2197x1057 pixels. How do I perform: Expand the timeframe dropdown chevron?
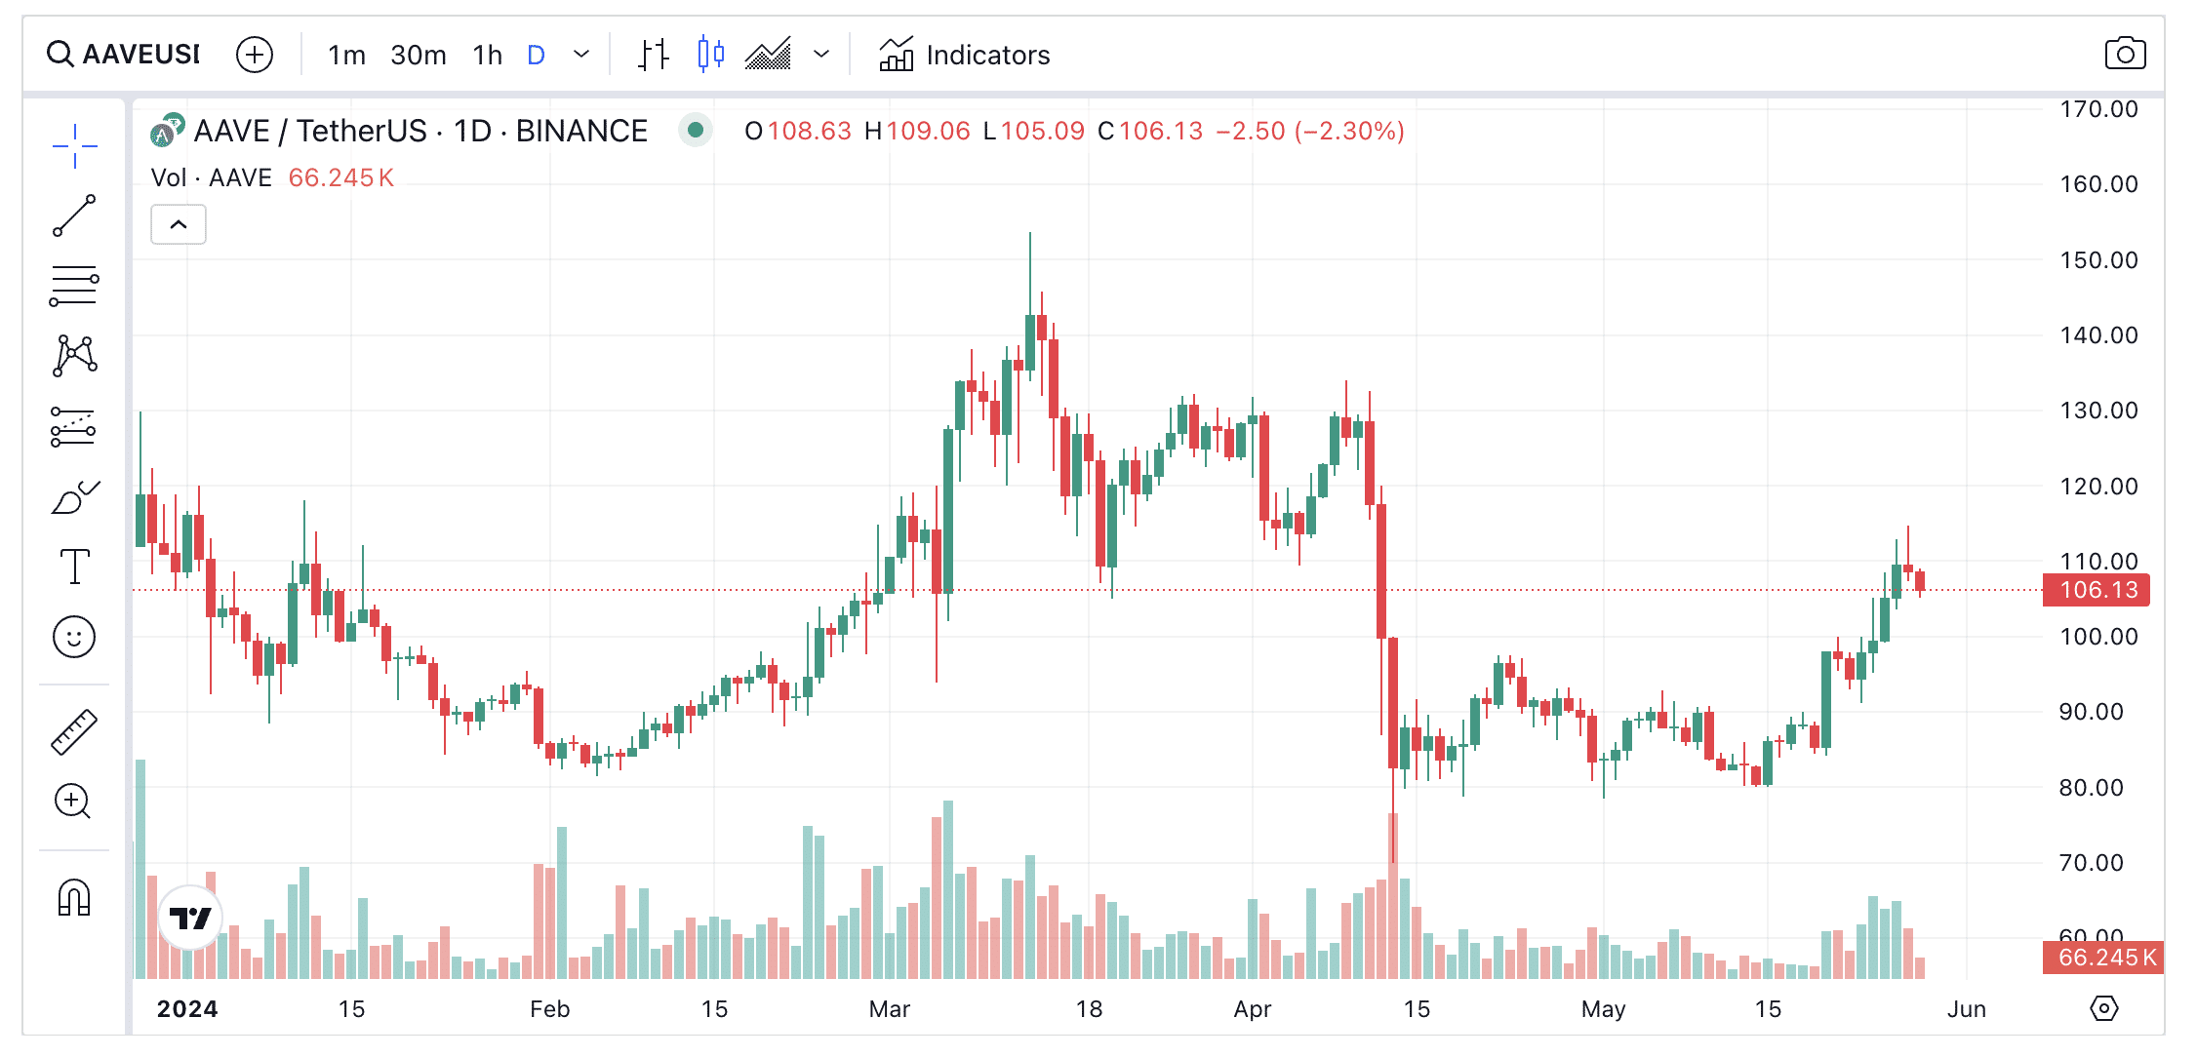click(x=581, y=55)
